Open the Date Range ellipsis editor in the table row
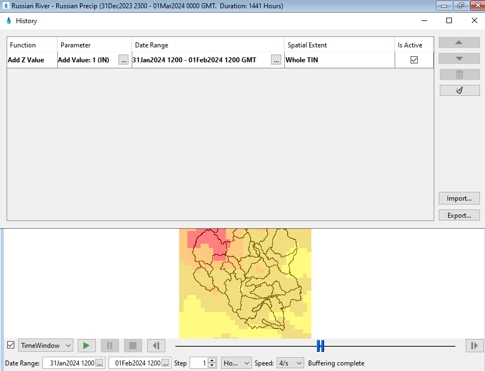Image resolution: width=485 pixels, height=371 pixels. point(276,60)
